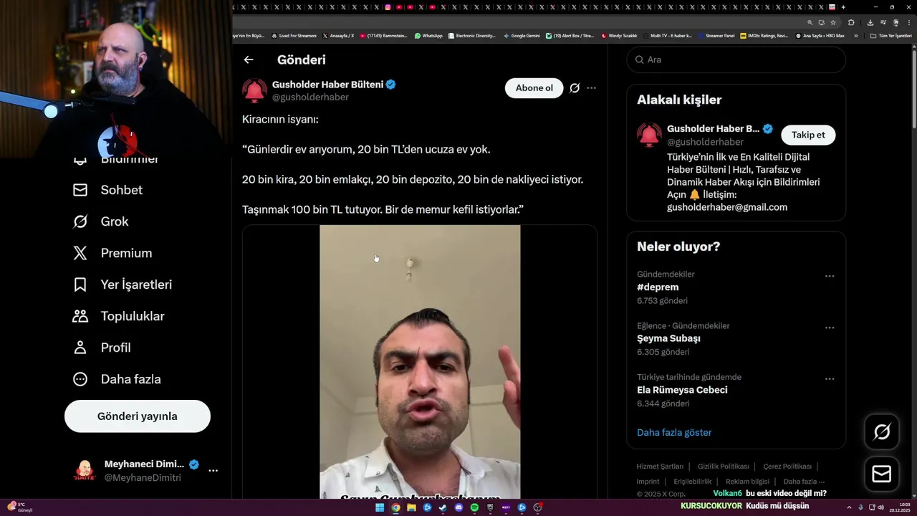Open Yer İşaretleri bookmarks

pos(122,285)
